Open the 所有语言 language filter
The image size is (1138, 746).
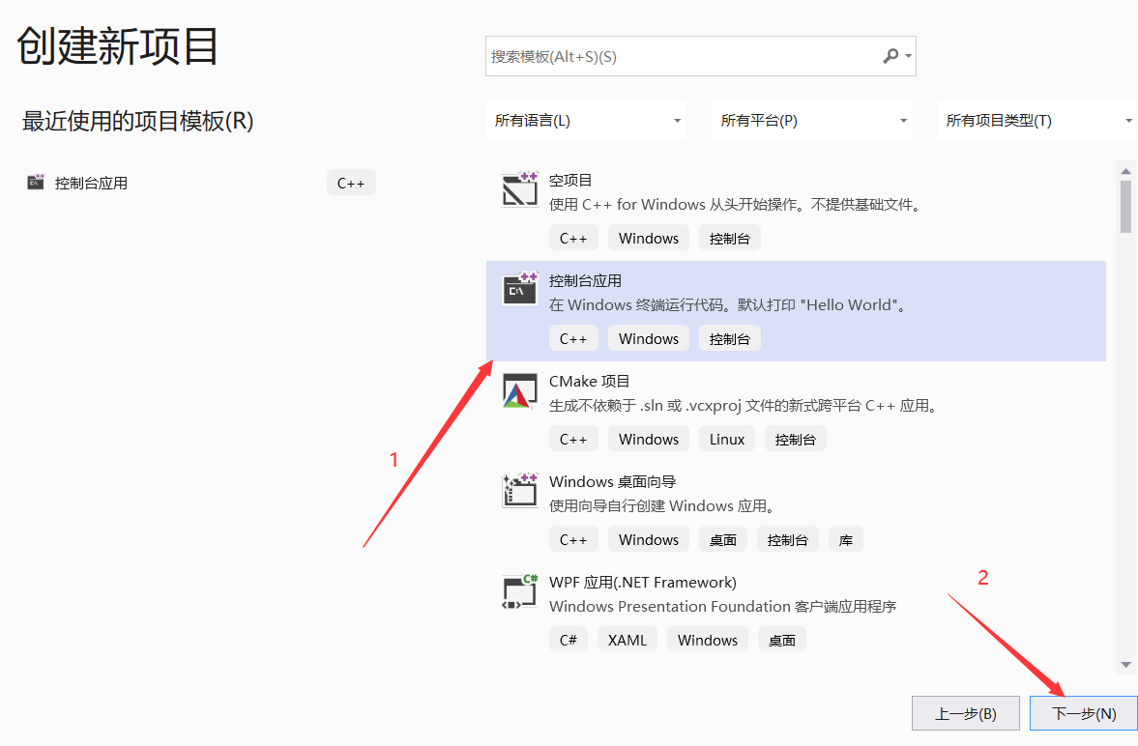[x=586, y=121]
